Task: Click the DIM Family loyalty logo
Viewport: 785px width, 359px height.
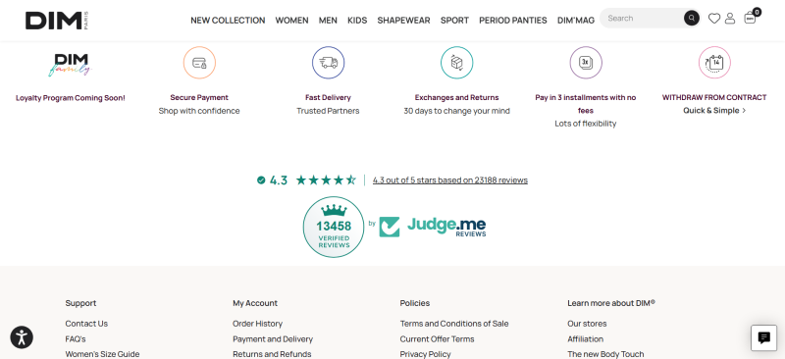Action: pyautogui.click(x=71, y=65)
